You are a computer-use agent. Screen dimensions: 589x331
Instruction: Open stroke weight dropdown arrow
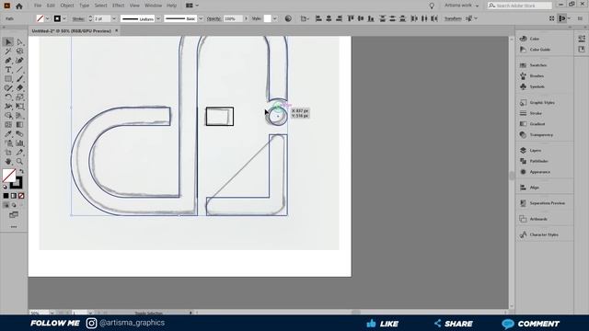coord(114,18)
